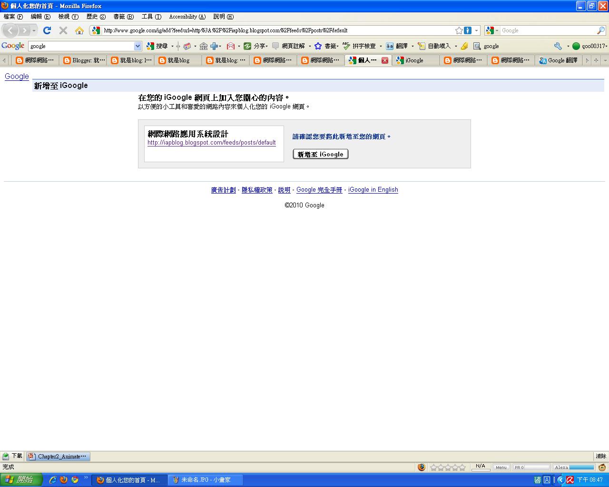
Task: Click the 翻譯 translate toolbar button
Action: (x=397, y=46)
